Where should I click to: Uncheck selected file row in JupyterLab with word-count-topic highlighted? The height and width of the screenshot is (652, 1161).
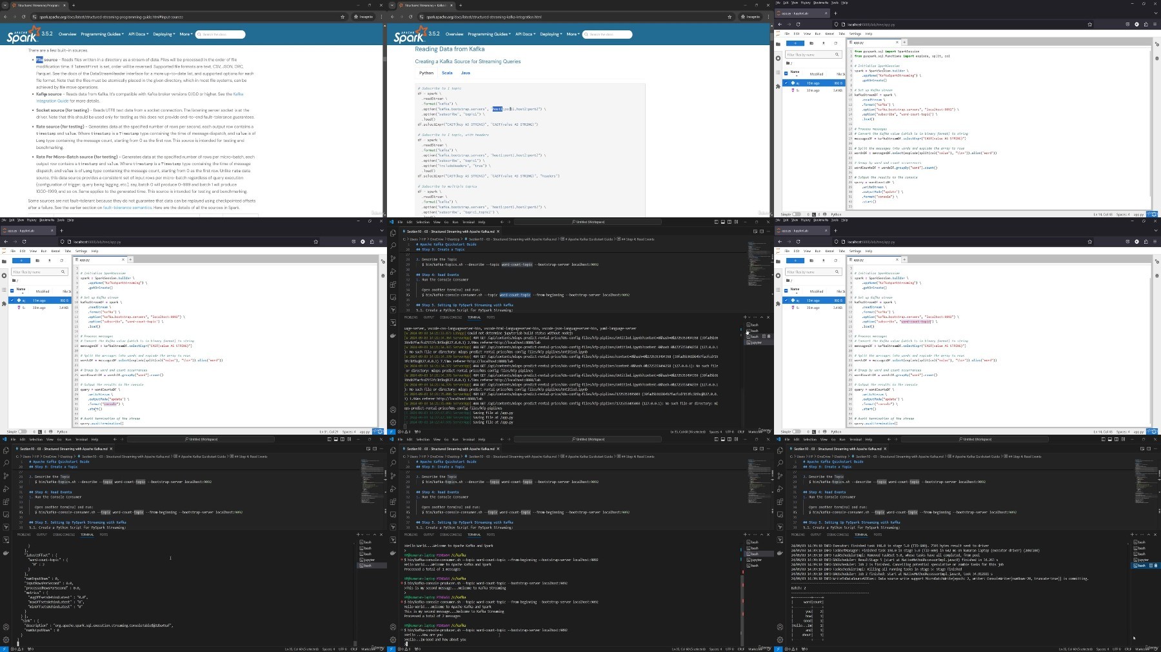[x=786, y=301]
